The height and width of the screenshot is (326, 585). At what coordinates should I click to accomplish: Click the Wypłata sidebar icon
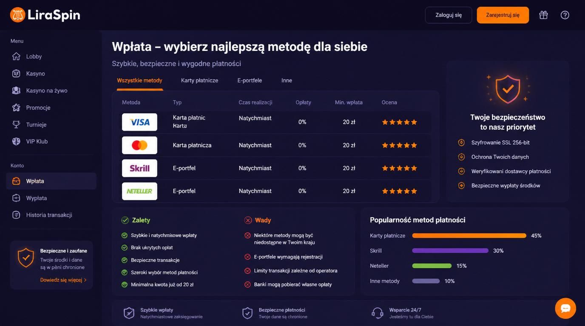click(16, 198)
